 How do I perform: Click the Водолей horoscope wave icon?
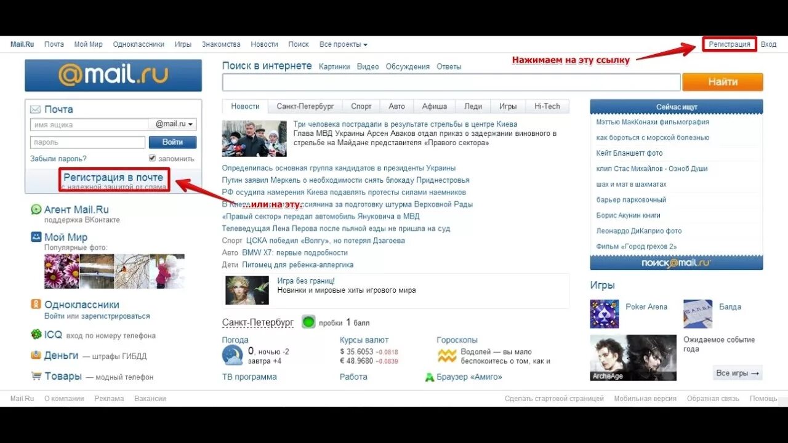(x=447, y=356)
